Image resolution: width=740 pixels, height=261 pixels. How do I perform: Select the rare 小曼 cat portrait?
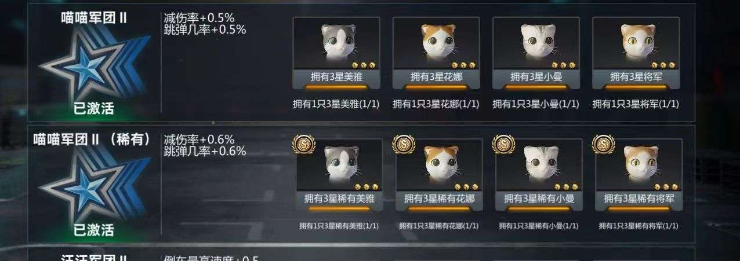pyautogui.click(x=539, y=166)
